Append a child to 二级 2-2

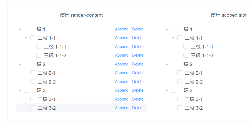pos(122,82)
